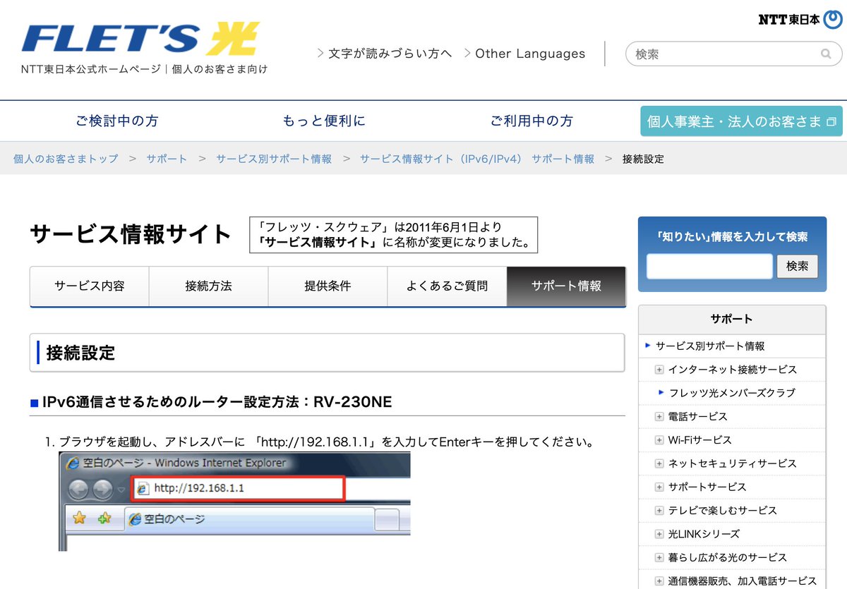
Task: Click the NTT東日本 logo
Action: point(800,19)
